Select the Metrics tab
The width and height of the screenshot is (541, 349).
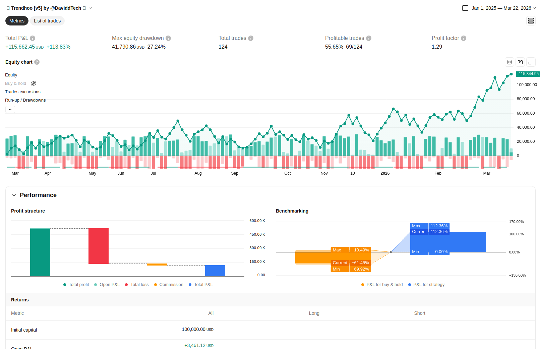tap(17, 21)
